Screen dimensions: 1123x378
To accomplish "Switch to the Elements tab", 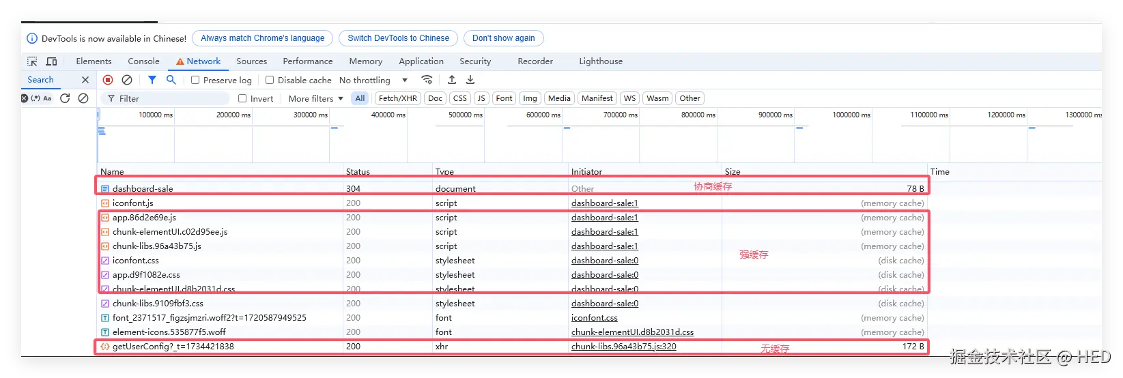I will (94, 61).
